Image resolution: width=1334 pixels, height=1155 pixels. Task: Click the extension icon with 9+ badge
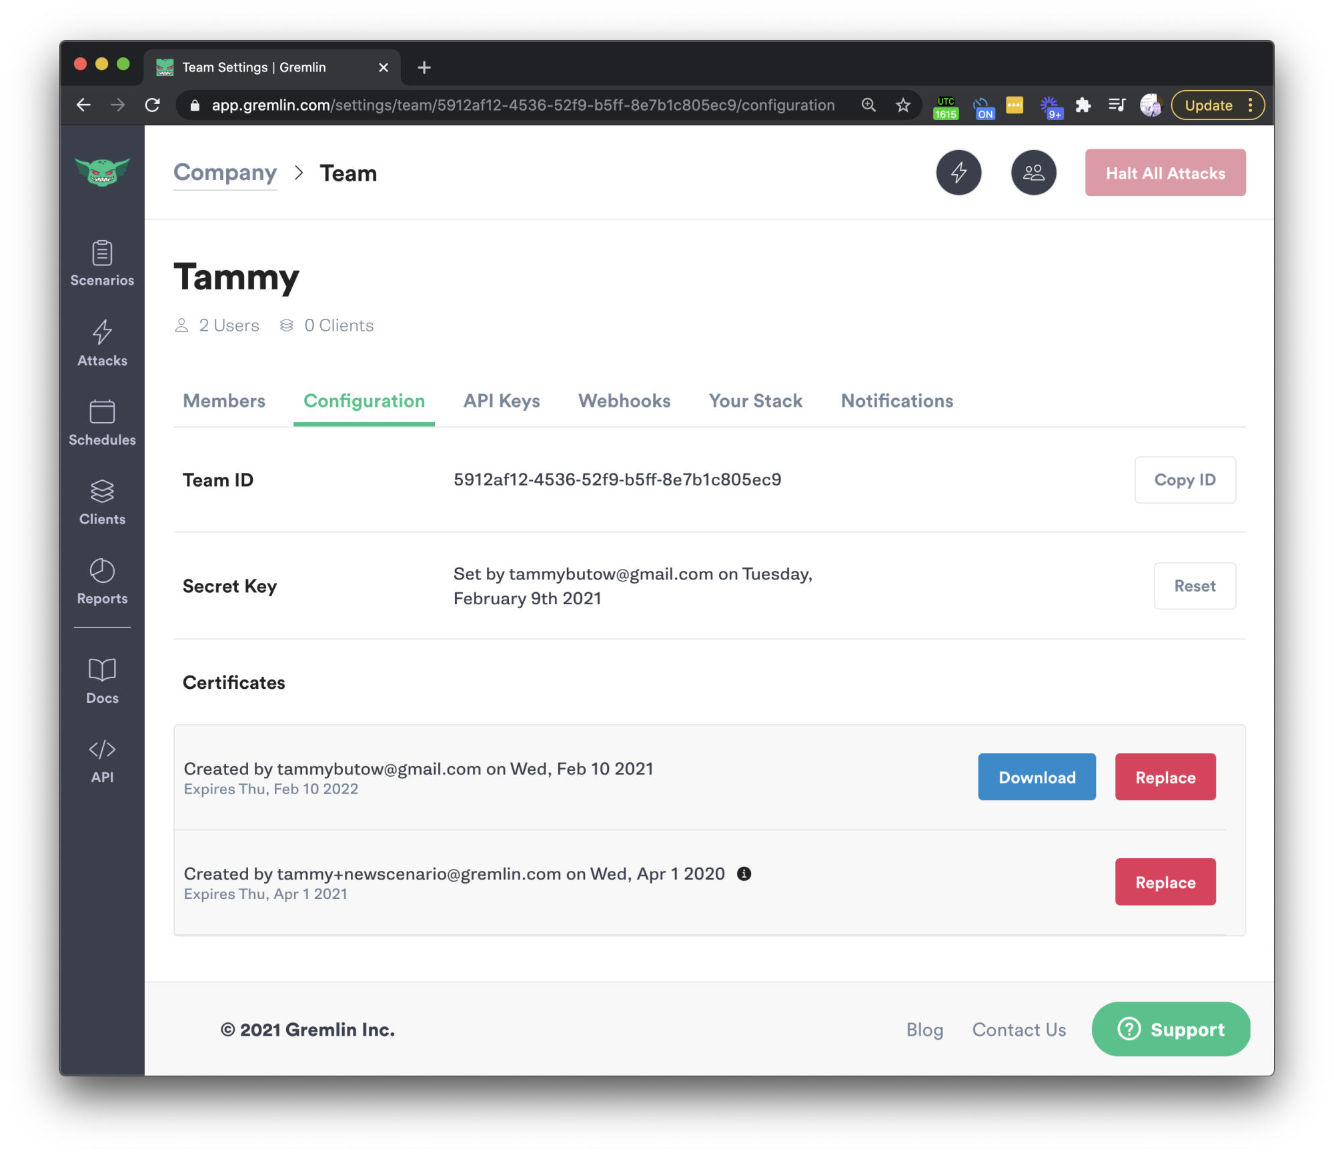tap(1051, 107)
